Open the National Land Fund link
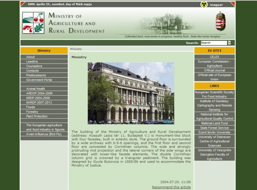257x190 pixels. pos(215,123)
